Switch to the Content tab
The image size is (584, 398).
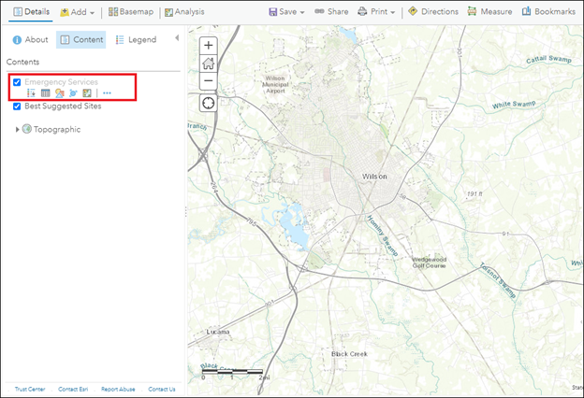[x=81, y=40]
